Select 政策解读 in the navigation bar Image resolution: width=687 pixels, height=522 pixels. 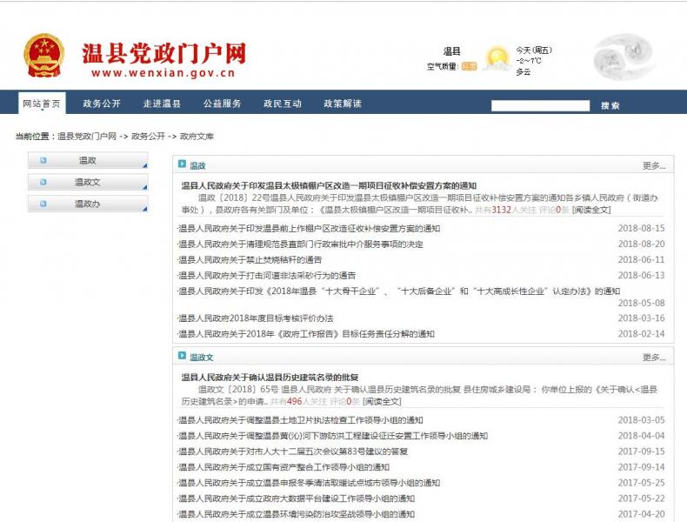pos(343,104)
